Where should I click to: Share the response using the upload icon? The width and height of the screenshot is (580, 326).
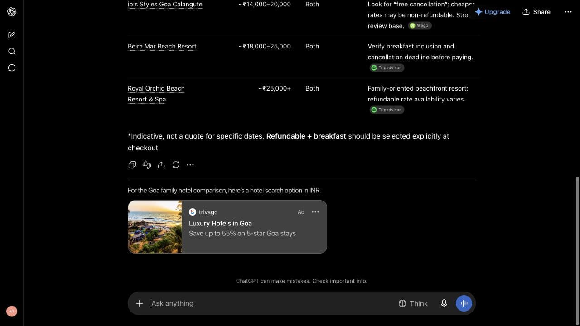point(161,165)
